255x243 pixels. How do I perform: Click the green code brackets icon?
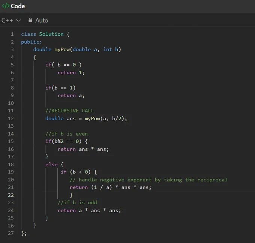[x=6, y=6]
